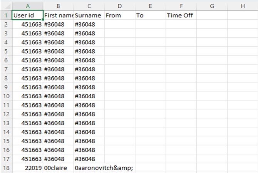
Task: Click the Select All corner triangle
Action: (x=7, y=6)
